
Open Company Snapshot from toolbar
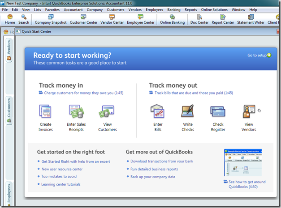coord(51,19)
